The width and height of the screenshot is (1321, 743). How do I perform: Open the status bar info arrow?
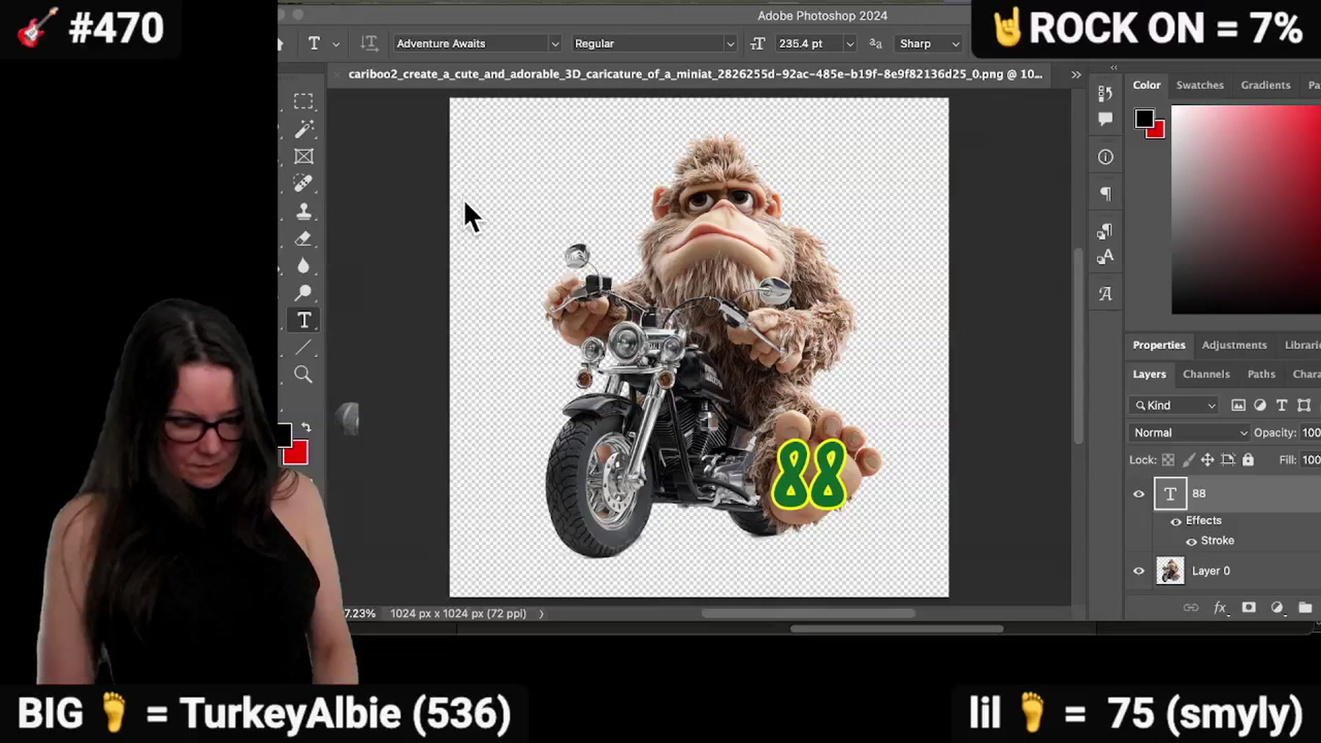click(x=541, y=614)
